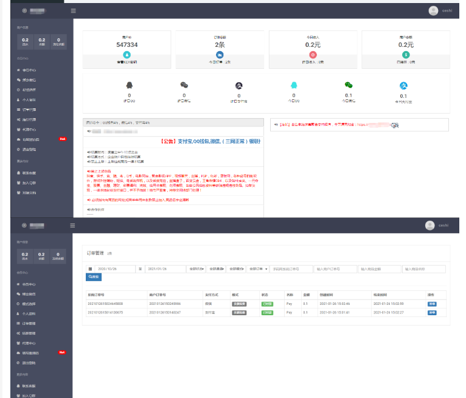This screenshot has height=398, width=466.
Task: Click the start date field showing 2020/10/26
Action: pyautogui.click(x=114, y=268)
